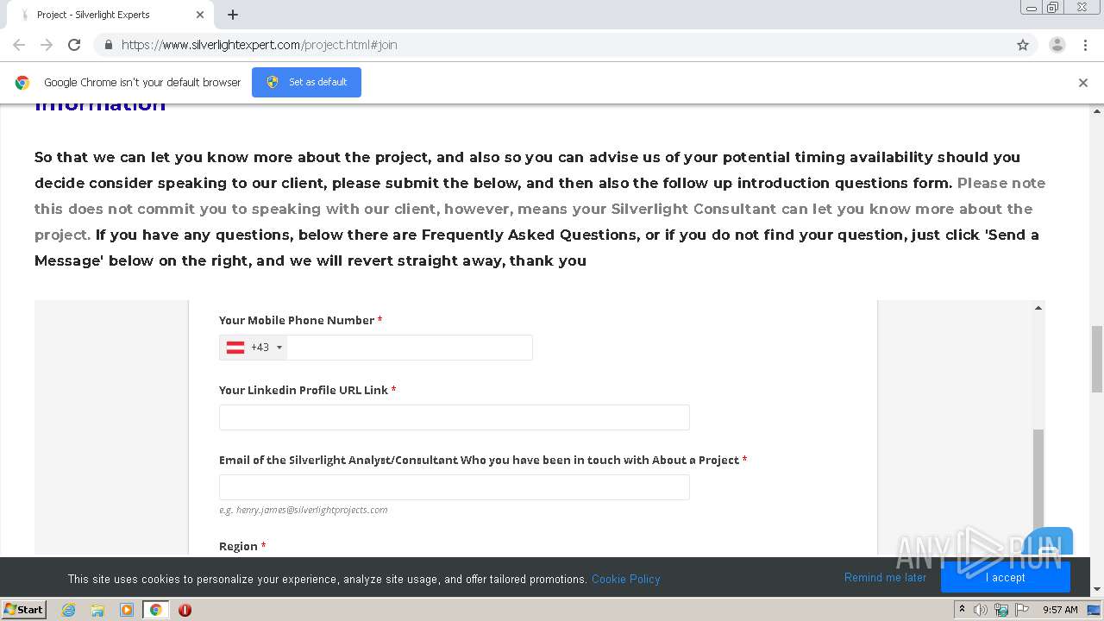Focus the Linkedin Profile URL field

coord(455,417)
